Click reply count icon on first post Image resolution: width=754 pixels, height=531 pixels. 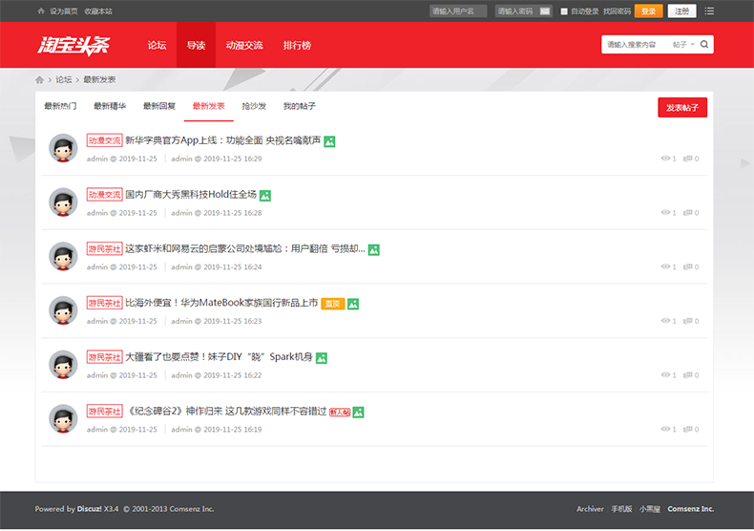click(x=688, y=159)
